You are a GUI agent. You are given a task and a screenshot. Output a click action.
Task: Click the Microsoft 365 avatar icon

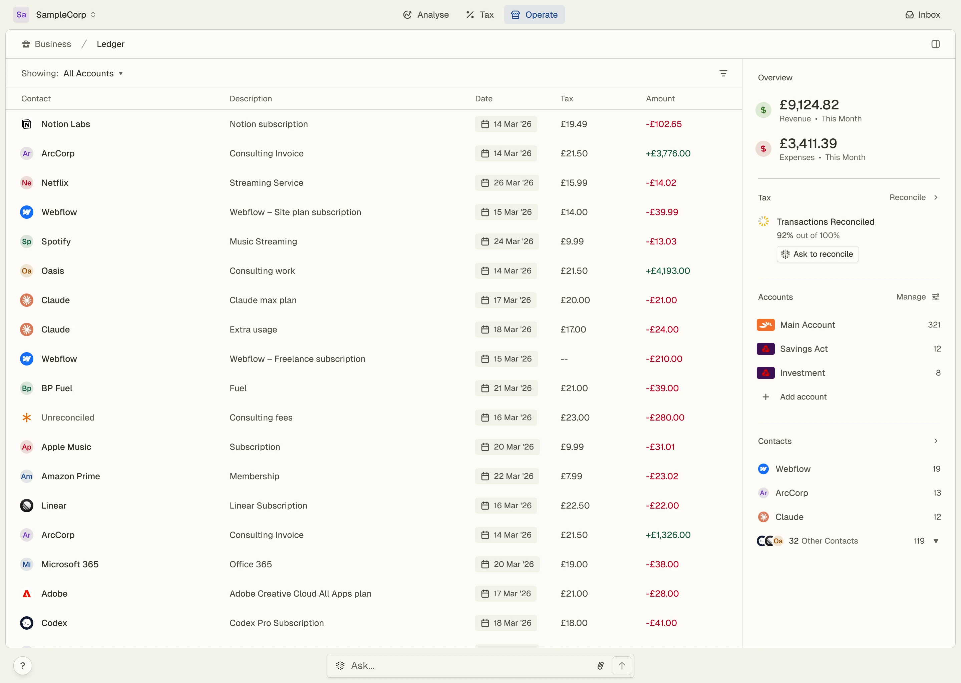[26, 564]
